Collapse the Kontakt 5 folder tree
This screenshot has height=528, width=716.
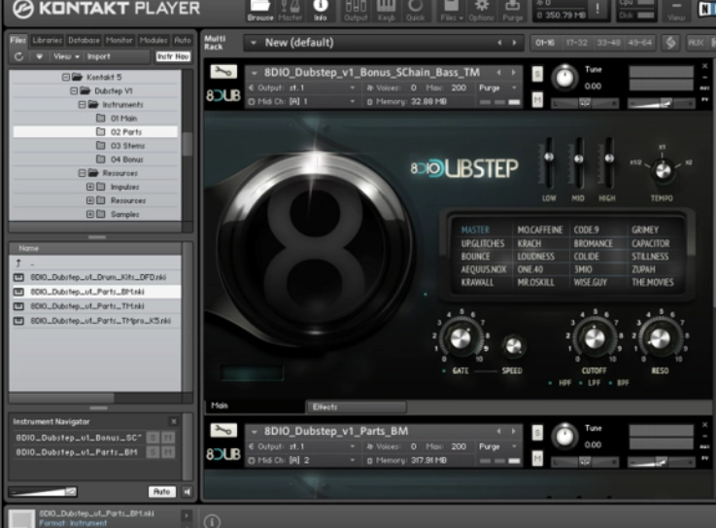point(66,77)
